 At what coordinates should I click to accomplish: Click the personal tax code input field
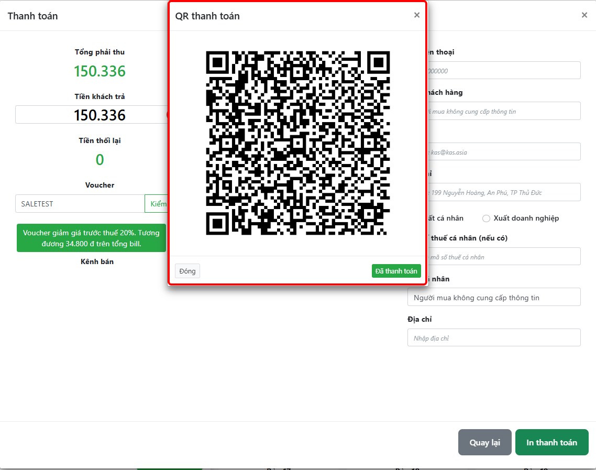[x=503, y=257]
